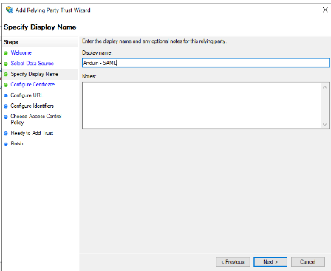Click the Display name label
This screenshot has height=271, width=331.
click(98, 52)
